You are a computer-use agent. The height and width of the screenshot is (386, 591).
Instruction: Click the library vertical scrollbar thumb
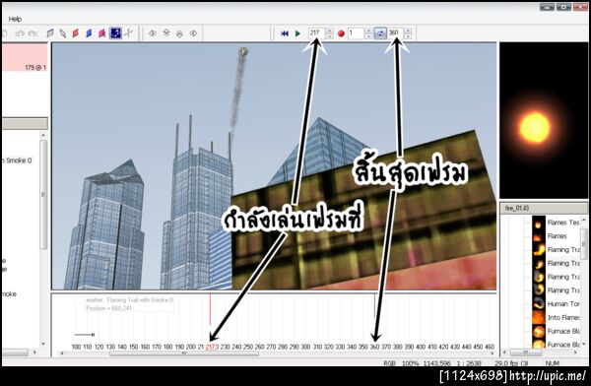coord(584,244)
